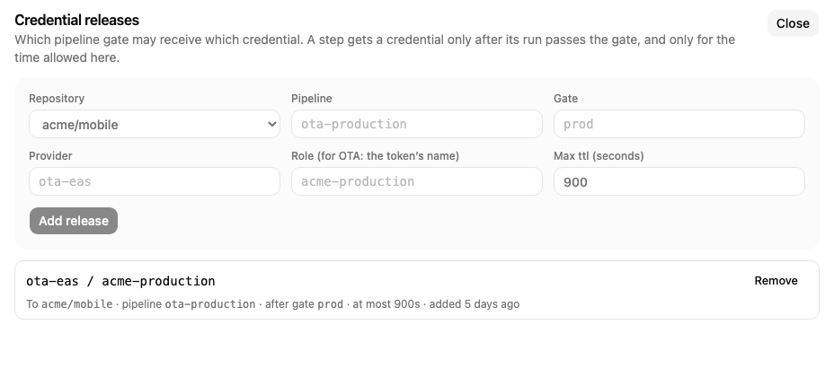
Task: Select the ota-eas / acme-production release title
Action: point(120,281)
